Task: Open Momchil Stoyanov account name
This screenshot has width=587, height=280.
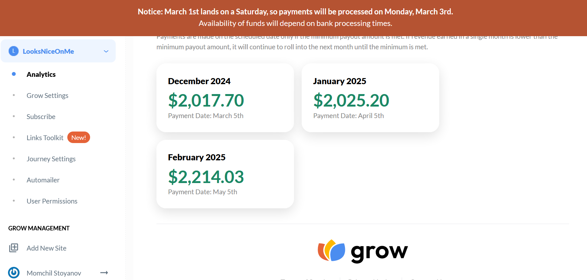Action: click(54, 273)
